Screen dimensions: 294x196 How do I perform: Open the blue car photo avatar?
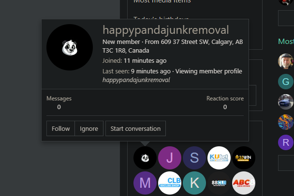(286, 102)
